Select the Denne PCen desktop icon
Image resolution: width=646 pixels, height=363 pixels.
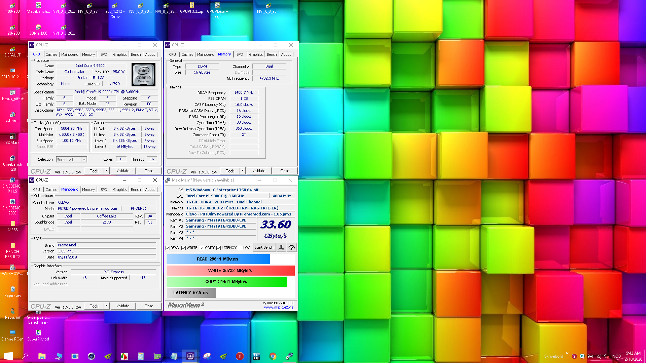coord(12,335)
